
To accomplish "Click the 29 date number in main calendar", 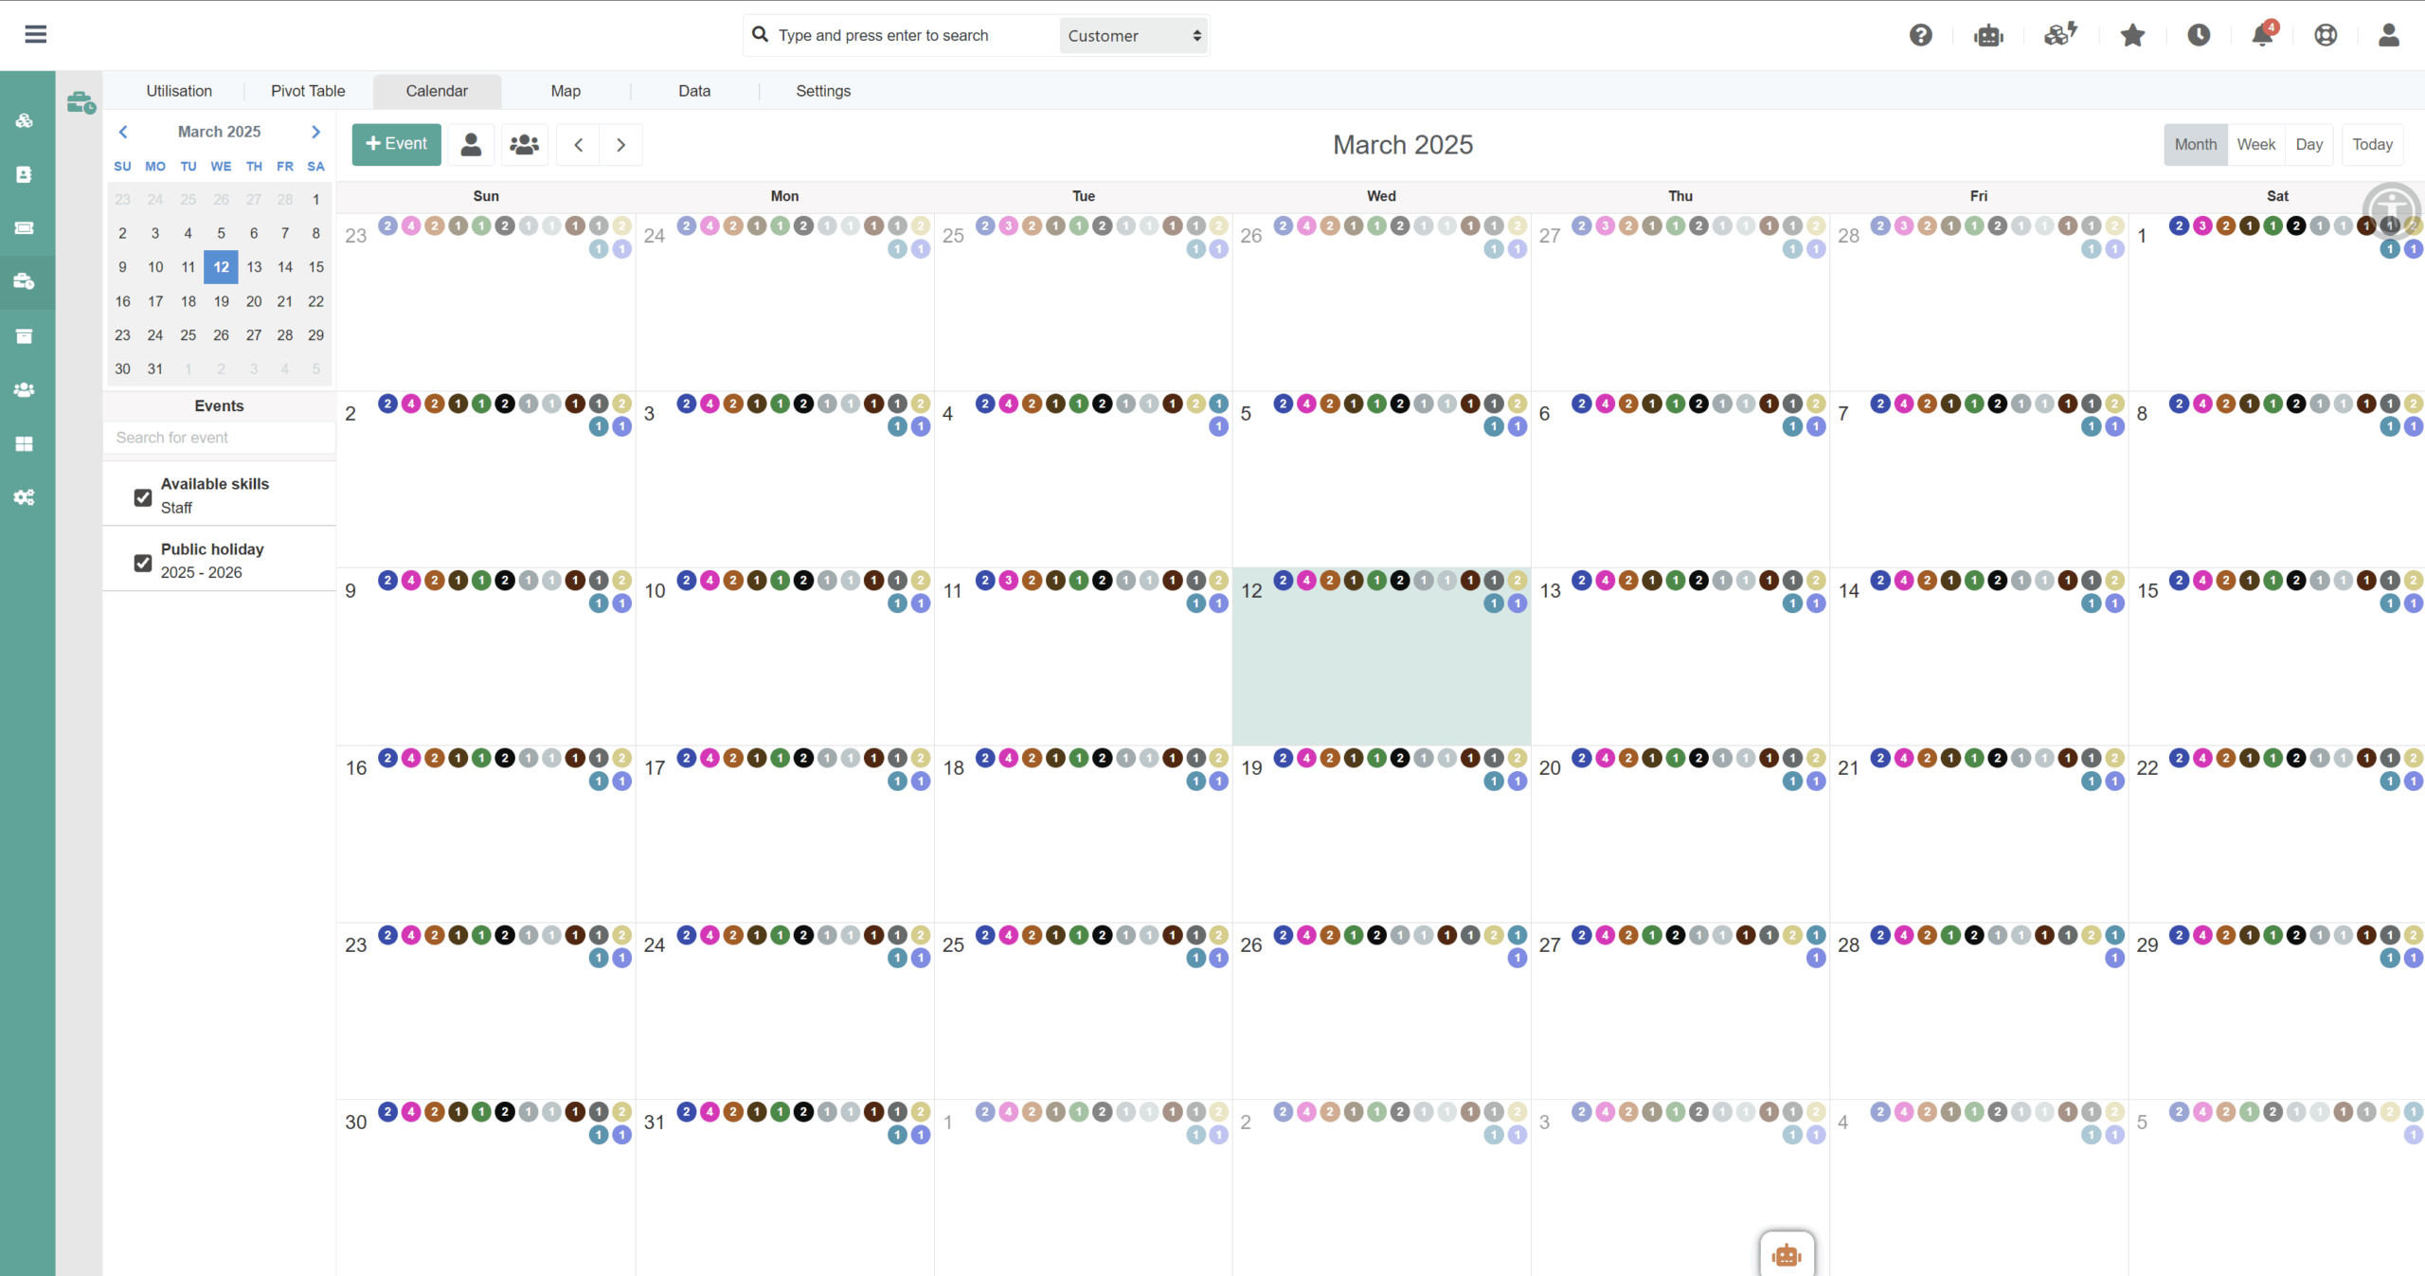I will 2147,945.
